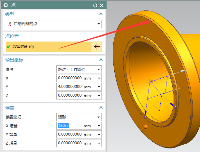Click the X coordinate input field

click(70, 78)
